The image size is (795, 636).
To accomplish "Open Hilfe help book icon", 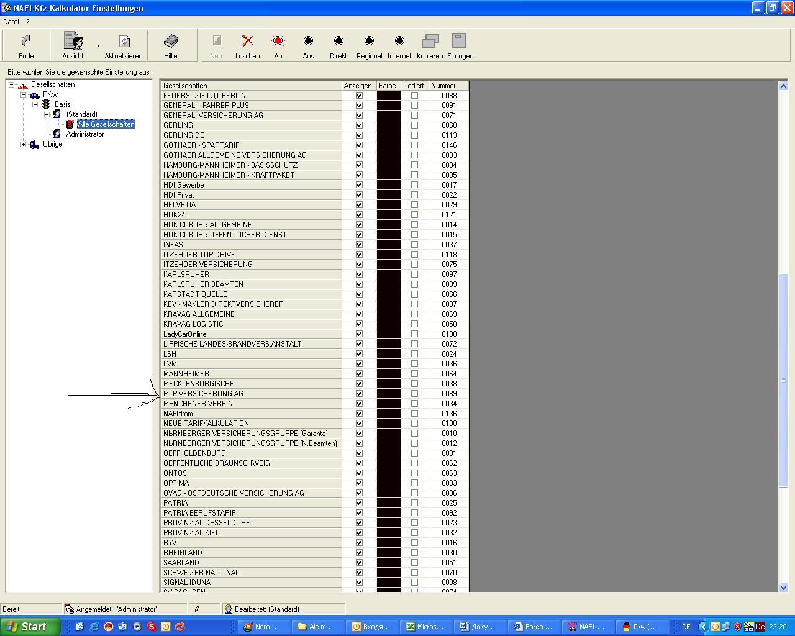I will coord(171,42).
